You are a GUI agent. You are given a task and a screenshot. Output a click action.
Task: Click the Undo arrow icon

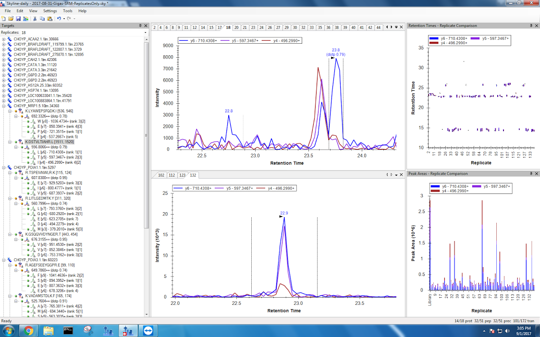click(x=59, y=18)
